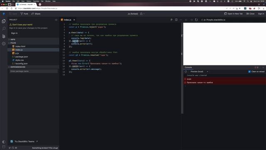Screen dimensions: 266x150
Task: Collapse the FILES section
Action: pyautogui.click(x=33, y=43)
